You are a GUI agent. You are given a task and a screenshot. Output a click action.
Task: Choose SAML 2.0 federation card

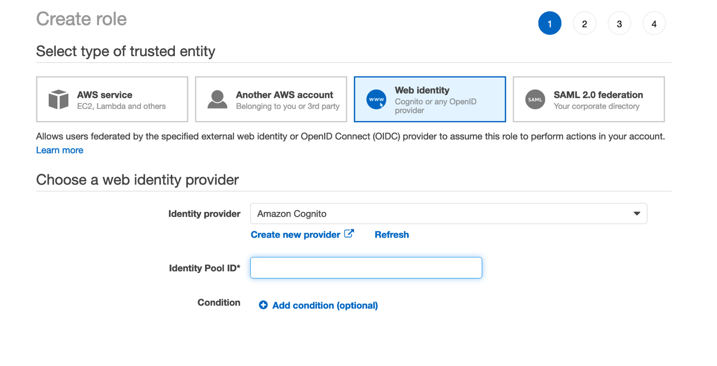click(x=588, y=99)
